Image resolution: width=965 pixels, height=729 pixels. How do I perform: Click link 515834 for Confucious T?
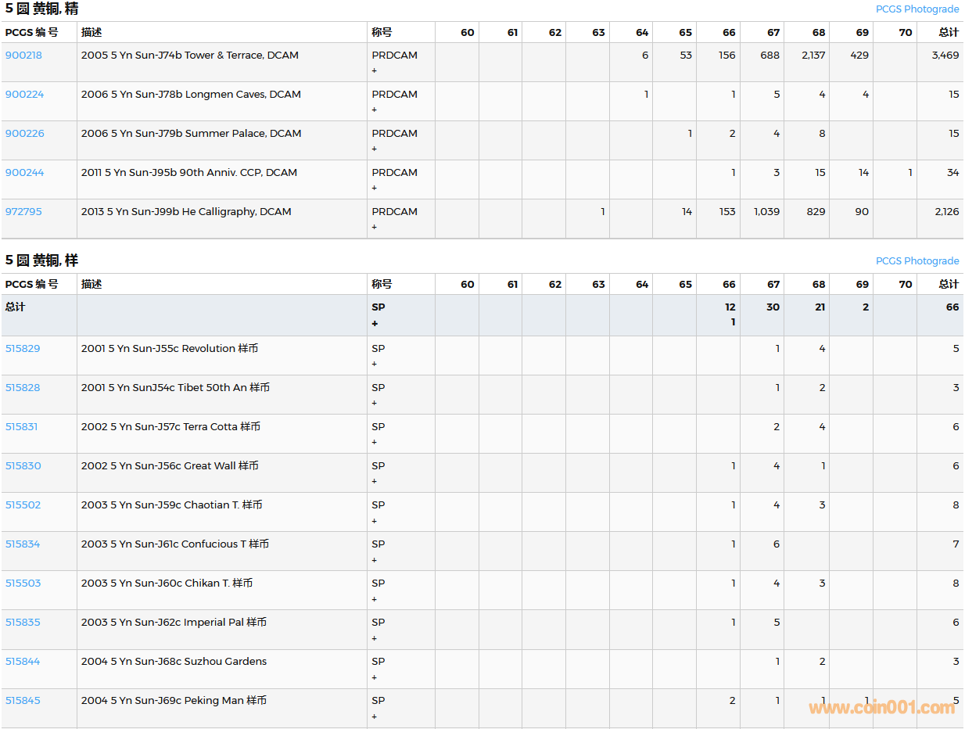click(22, 544)
